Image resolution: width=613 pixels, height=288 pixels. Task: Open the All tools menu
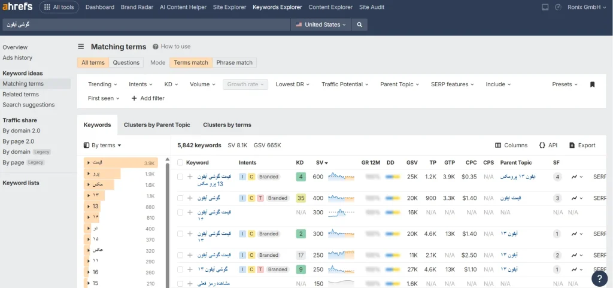coord(59,7)
